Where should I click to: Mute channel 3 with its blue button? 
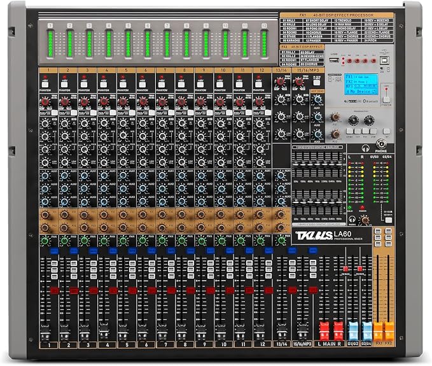click(93, 251)
